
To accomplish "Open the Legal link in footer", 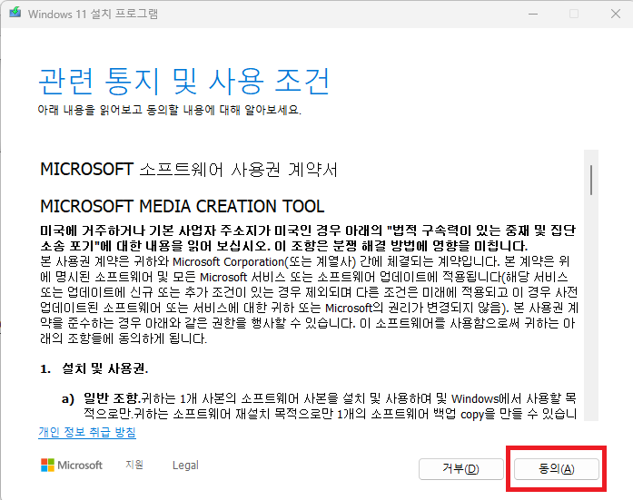I will [185, 466].
